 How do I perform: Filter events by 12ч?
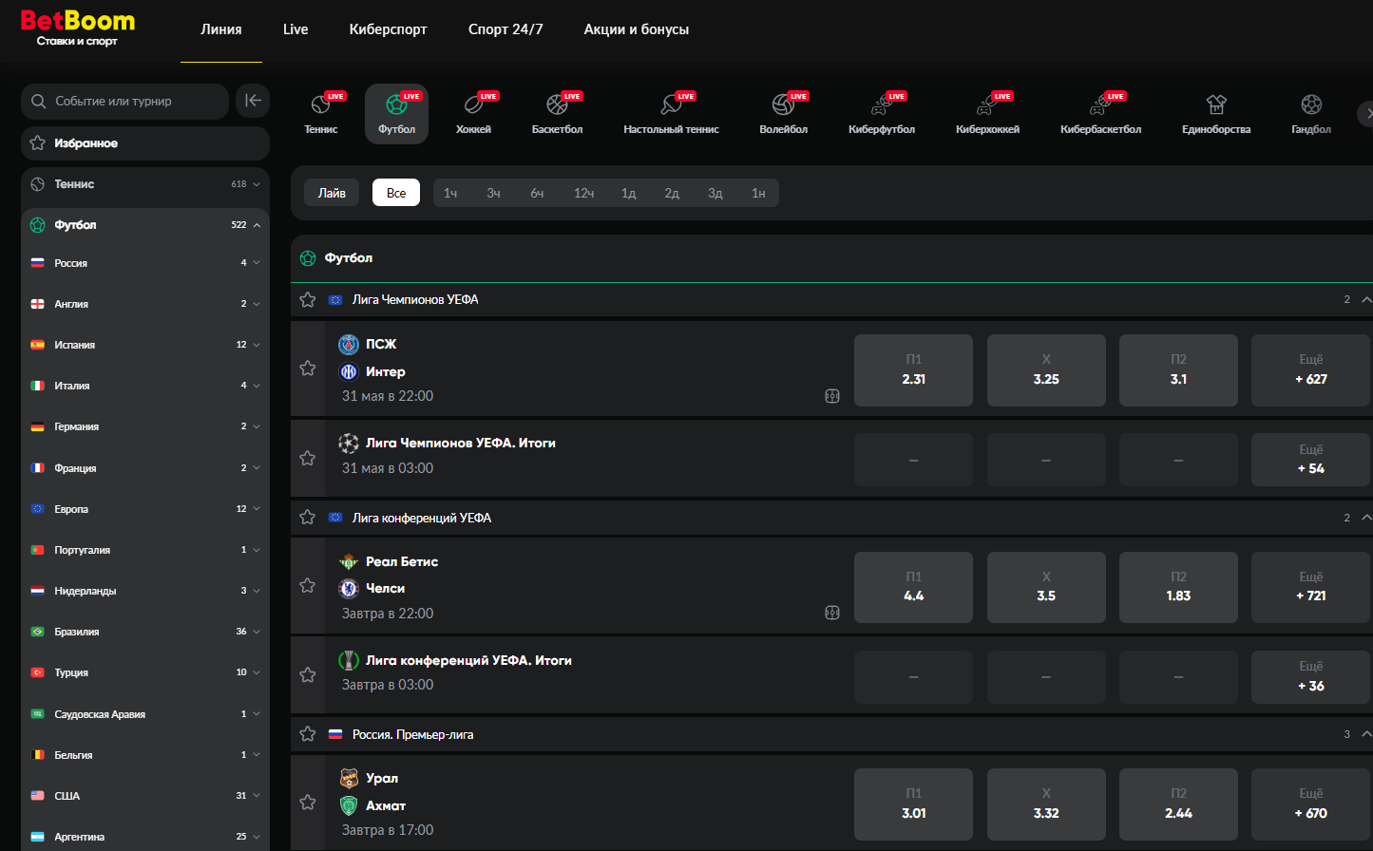click(583, 193)
